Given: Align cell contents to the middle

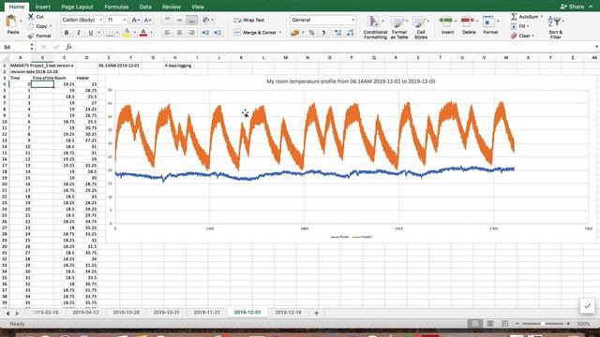Looking at the screenshot, I should 179,20.
